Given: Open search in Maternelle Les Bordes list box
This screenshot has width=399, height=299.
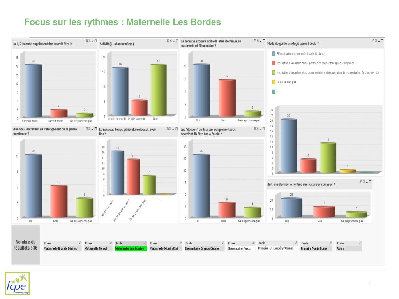Looking at the screenshot, I should point(145,243).
